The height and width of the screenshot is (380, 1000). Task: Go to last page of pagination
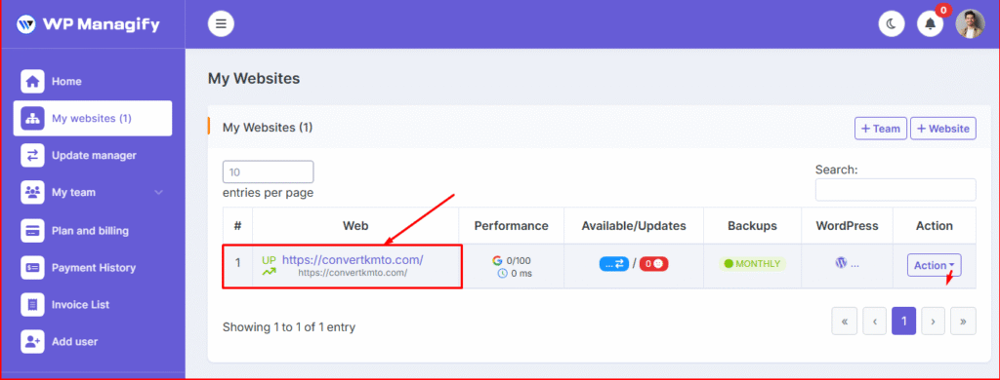point(963,322)
